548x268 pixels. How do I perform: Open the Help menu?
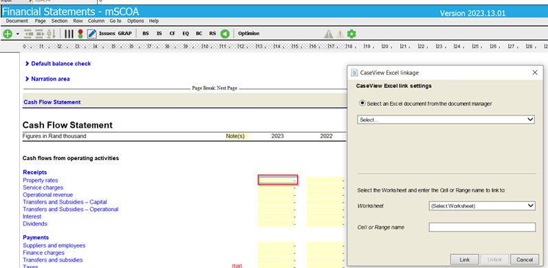(154, 21)
